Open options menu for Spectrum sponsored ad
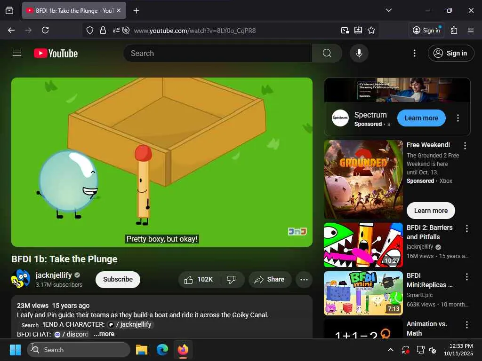 tap(458, 118)
